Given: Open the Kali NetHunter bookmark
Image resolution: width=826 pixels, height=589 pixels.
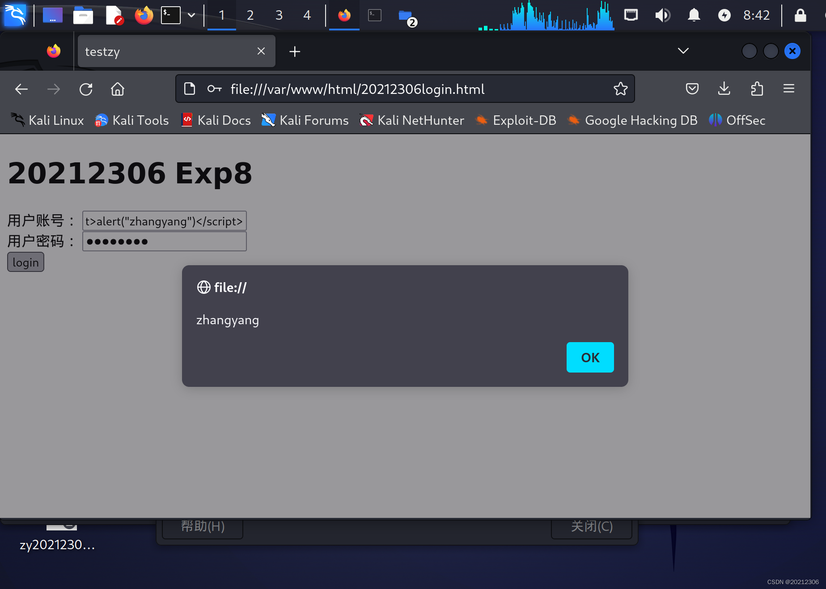Looking at the screenshot, I should 412,120.
